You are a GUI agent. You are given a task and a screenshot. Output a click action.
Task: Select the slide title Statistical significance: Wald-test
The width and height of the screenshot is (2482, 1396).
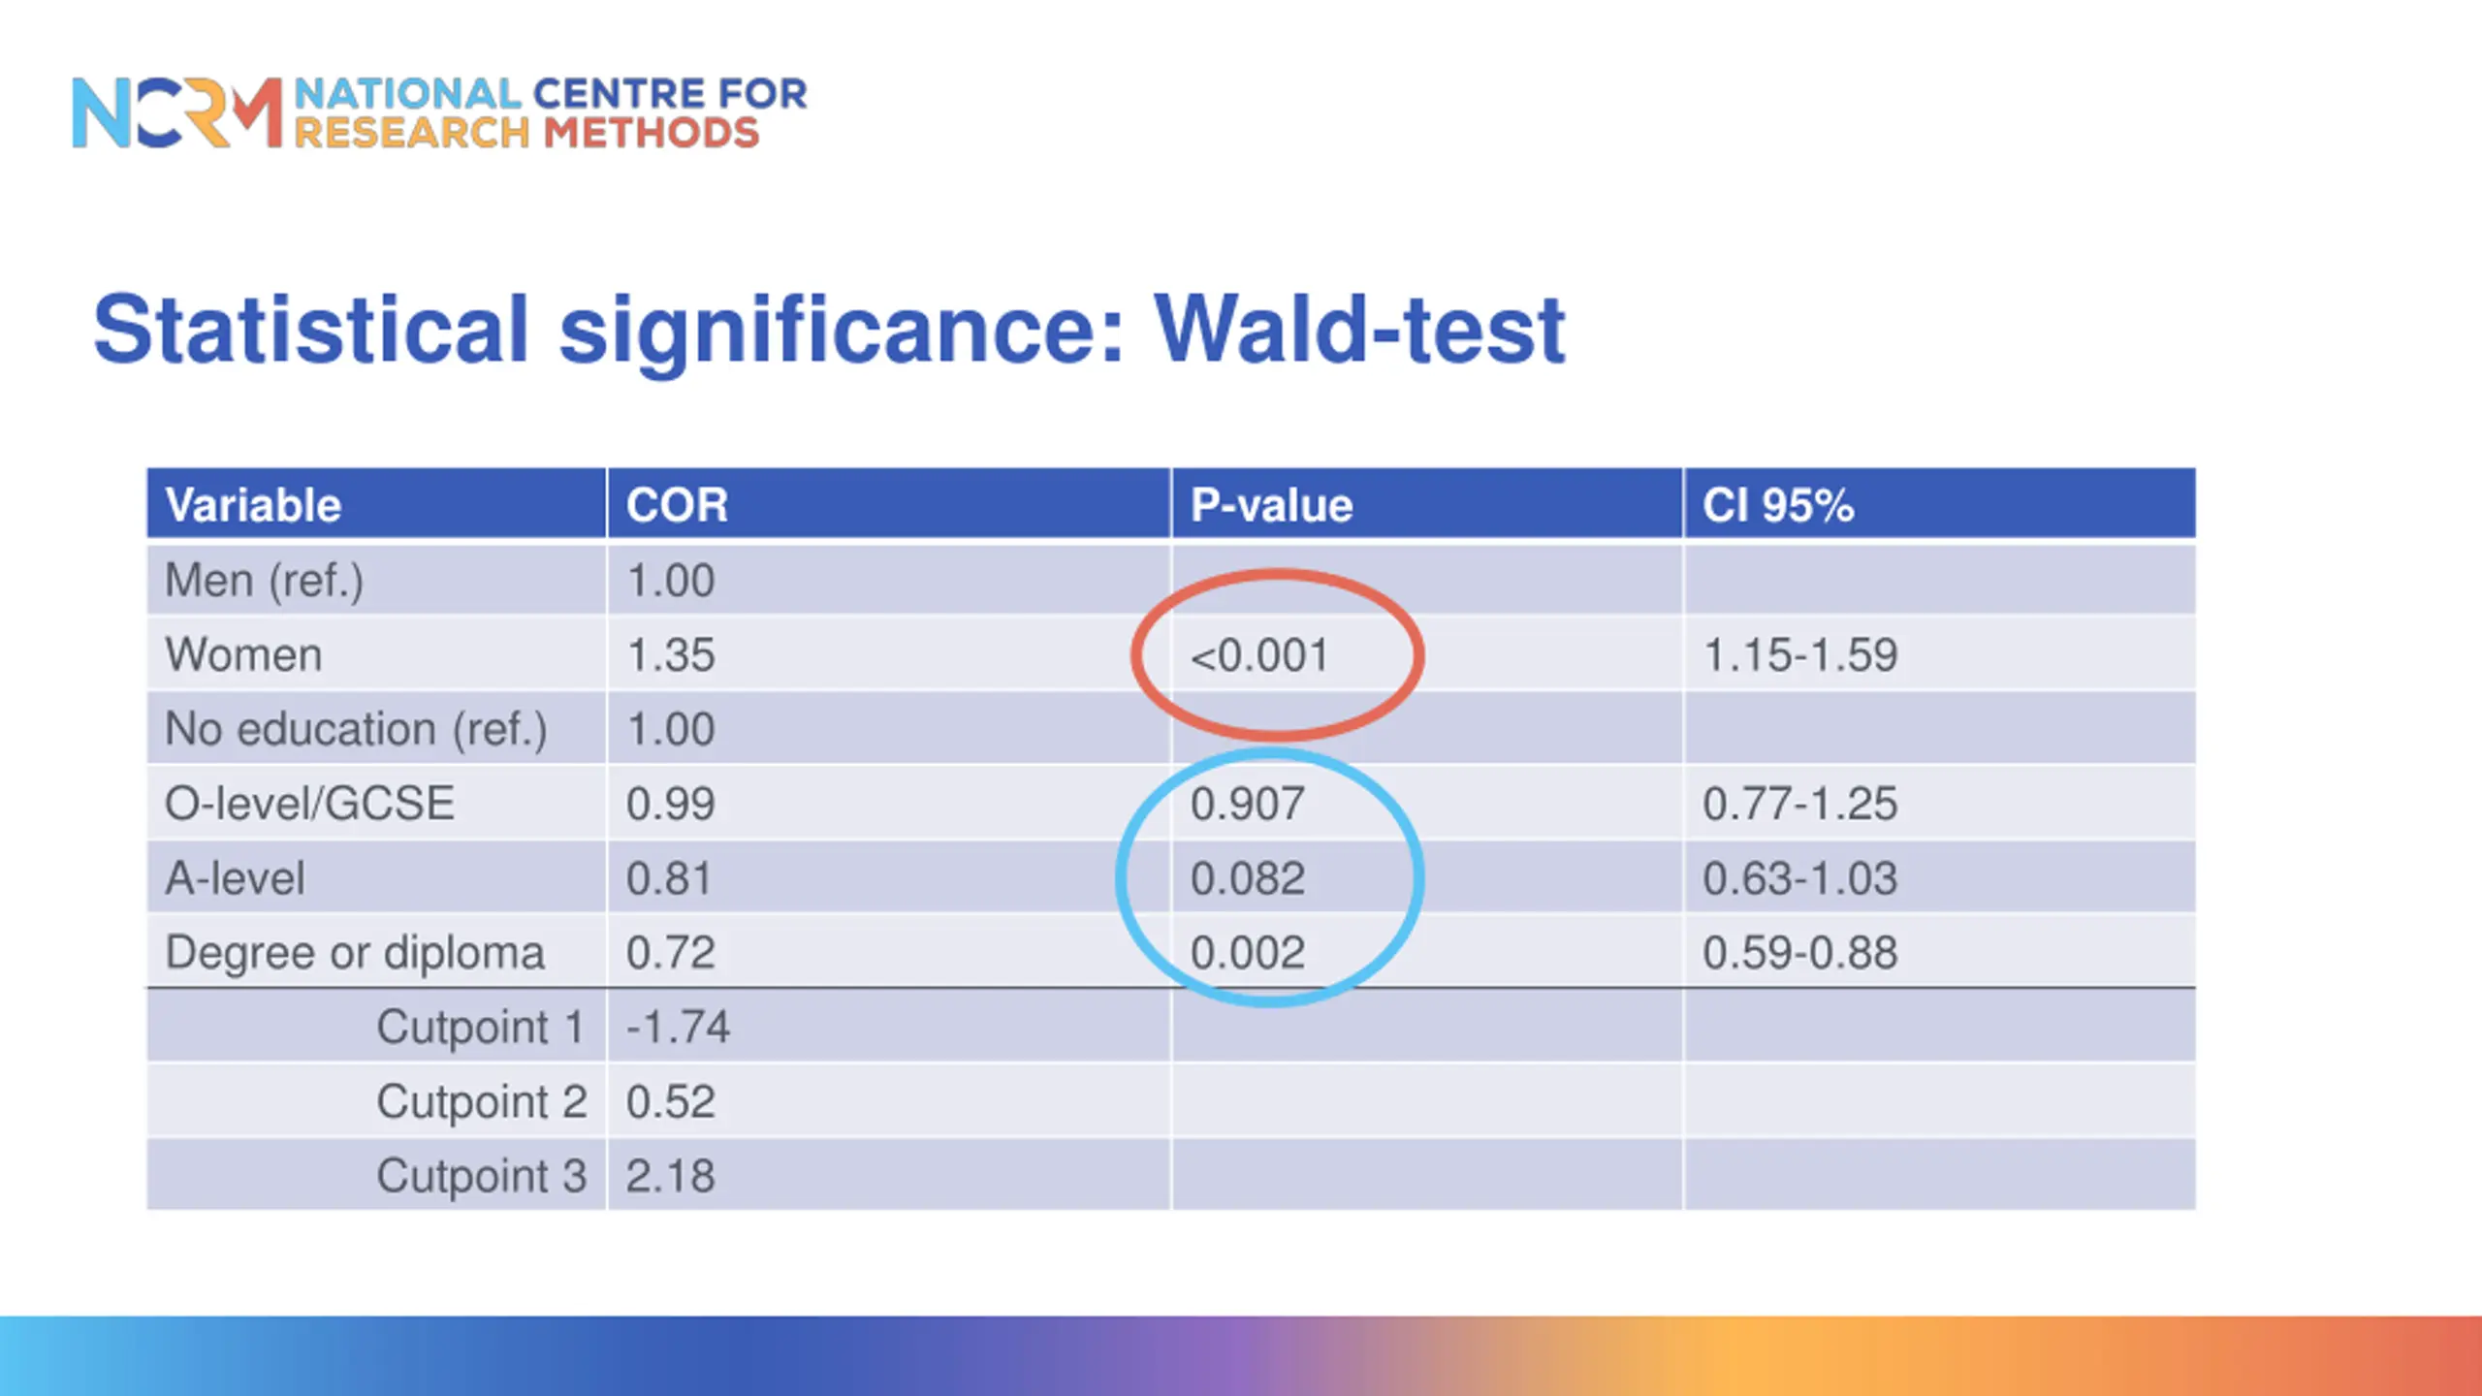coord(829,331)
